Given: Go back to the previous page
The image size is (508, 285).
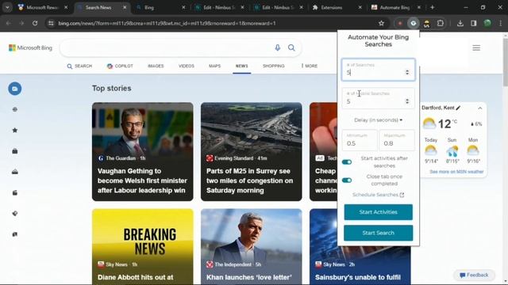Looking at the screenshot, I should click(9, 23).
